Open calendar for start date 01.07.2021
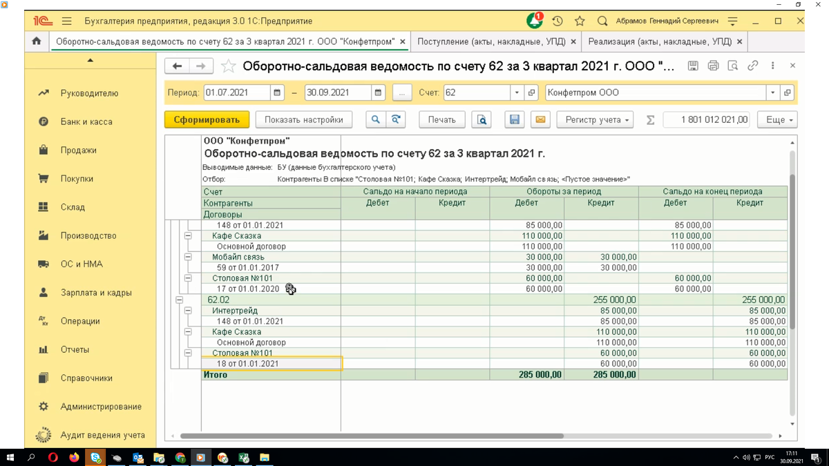 coord(277,93)
